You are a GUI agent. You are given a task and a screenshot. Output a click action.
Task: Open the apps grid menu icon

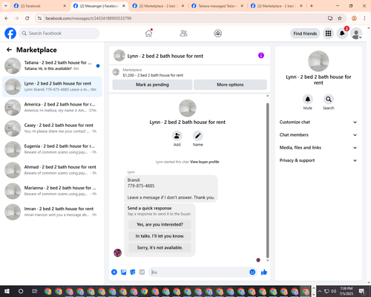pos(328,33)
